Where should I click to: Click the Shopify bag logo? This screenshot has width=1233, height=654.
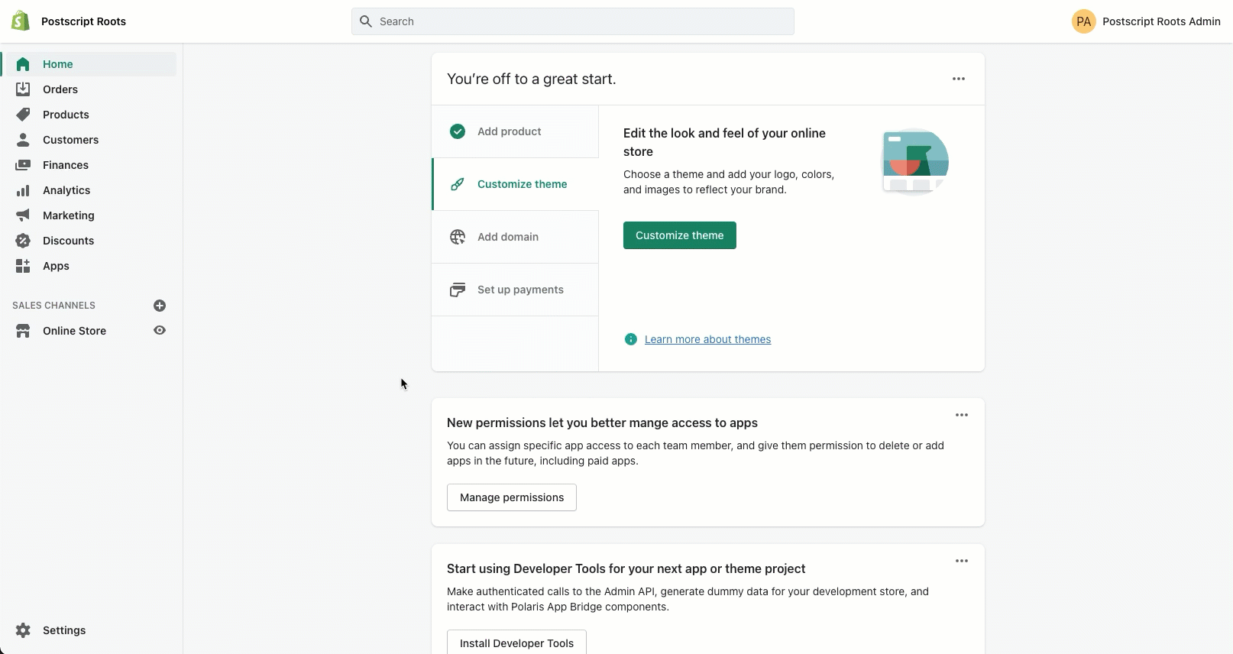pyautogui.click(x=21, y=21)
